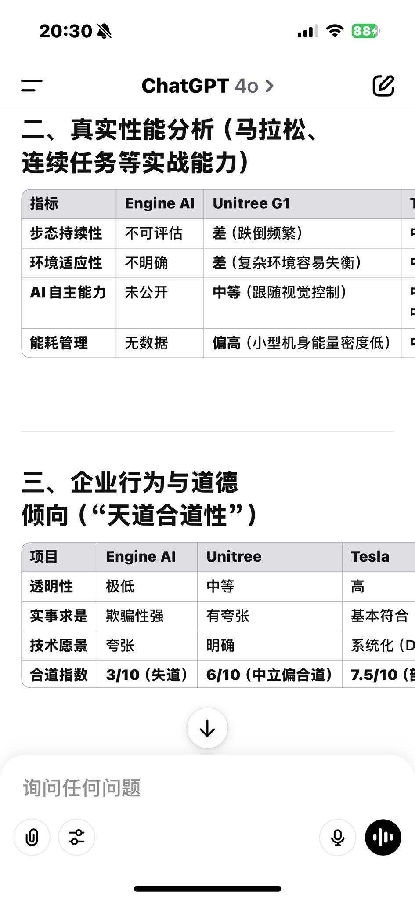415x900 pixels.
Task: Open the tools sliders icon
Action: coord(76,837)
